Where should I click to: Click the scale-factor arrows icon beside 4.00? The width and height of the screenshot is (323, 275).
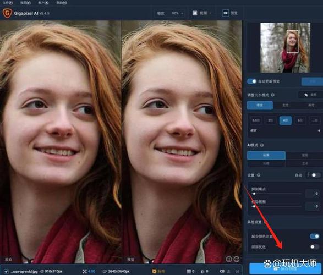pos(84,272)
